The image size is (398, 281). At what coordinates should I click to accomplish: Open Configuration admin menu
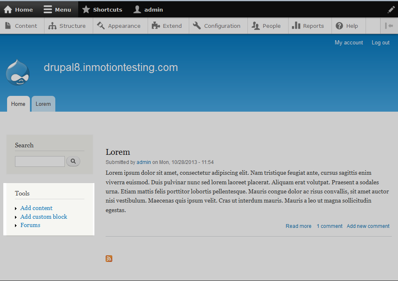tap(218, 26)
